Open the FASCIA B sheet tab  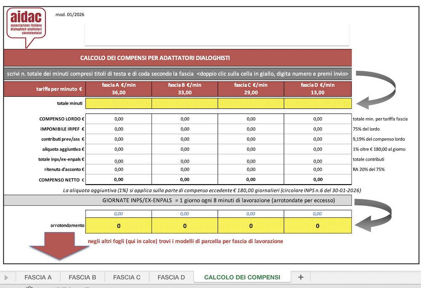(83, 277)
